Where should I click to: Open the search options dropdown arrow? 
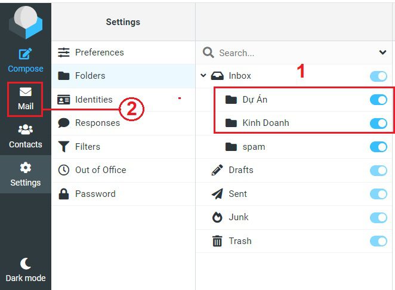[382, 53]
